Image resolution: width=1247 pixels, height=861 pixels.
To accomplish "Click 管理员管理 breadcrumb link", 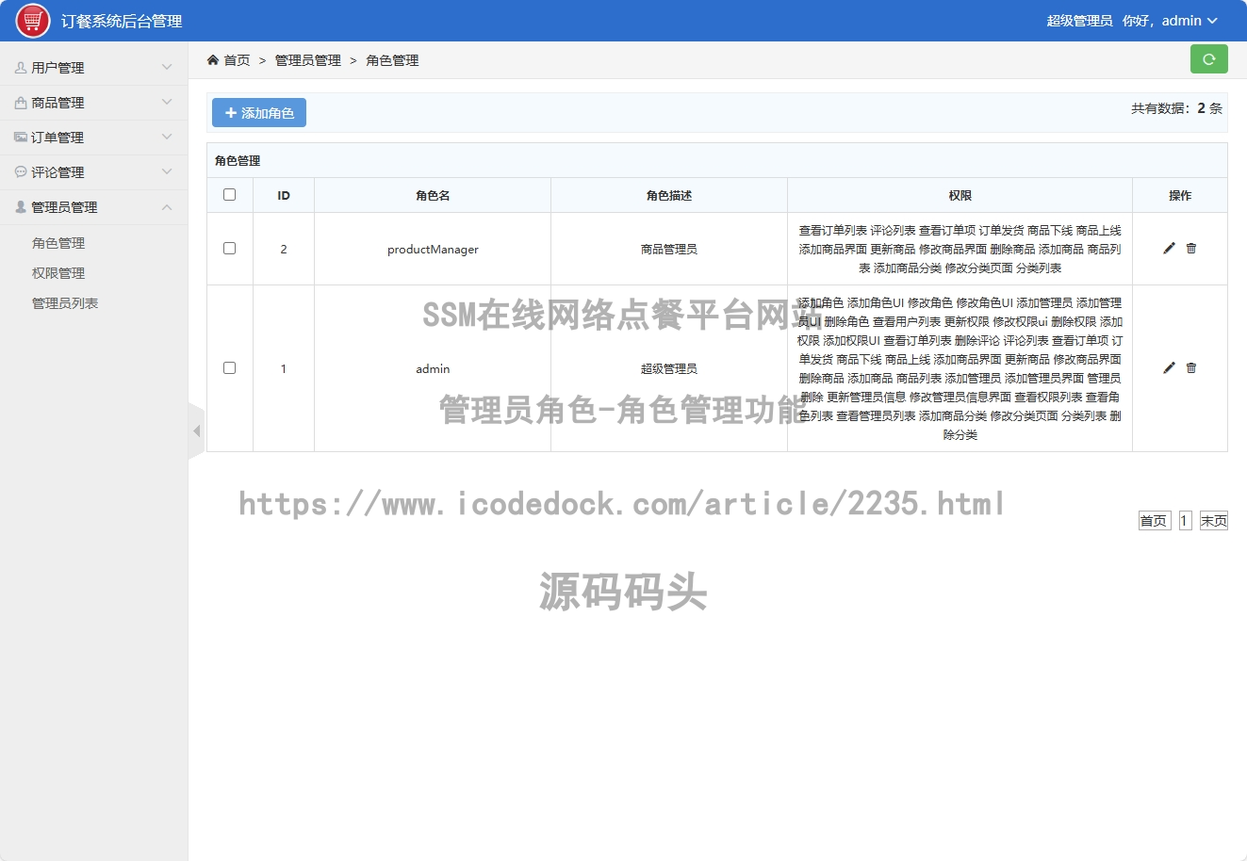I will tap(308, 60).
